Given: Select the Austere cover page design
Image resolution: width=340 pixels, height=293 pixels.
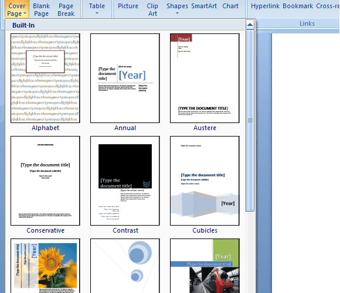Looking at the screenshot, I should click(205, 79).
